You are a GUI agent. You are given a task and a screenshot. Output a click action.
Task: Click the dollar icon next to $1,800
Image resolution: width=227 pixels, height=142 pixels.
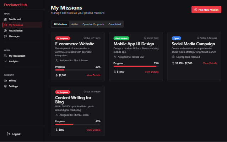[115, 72]
